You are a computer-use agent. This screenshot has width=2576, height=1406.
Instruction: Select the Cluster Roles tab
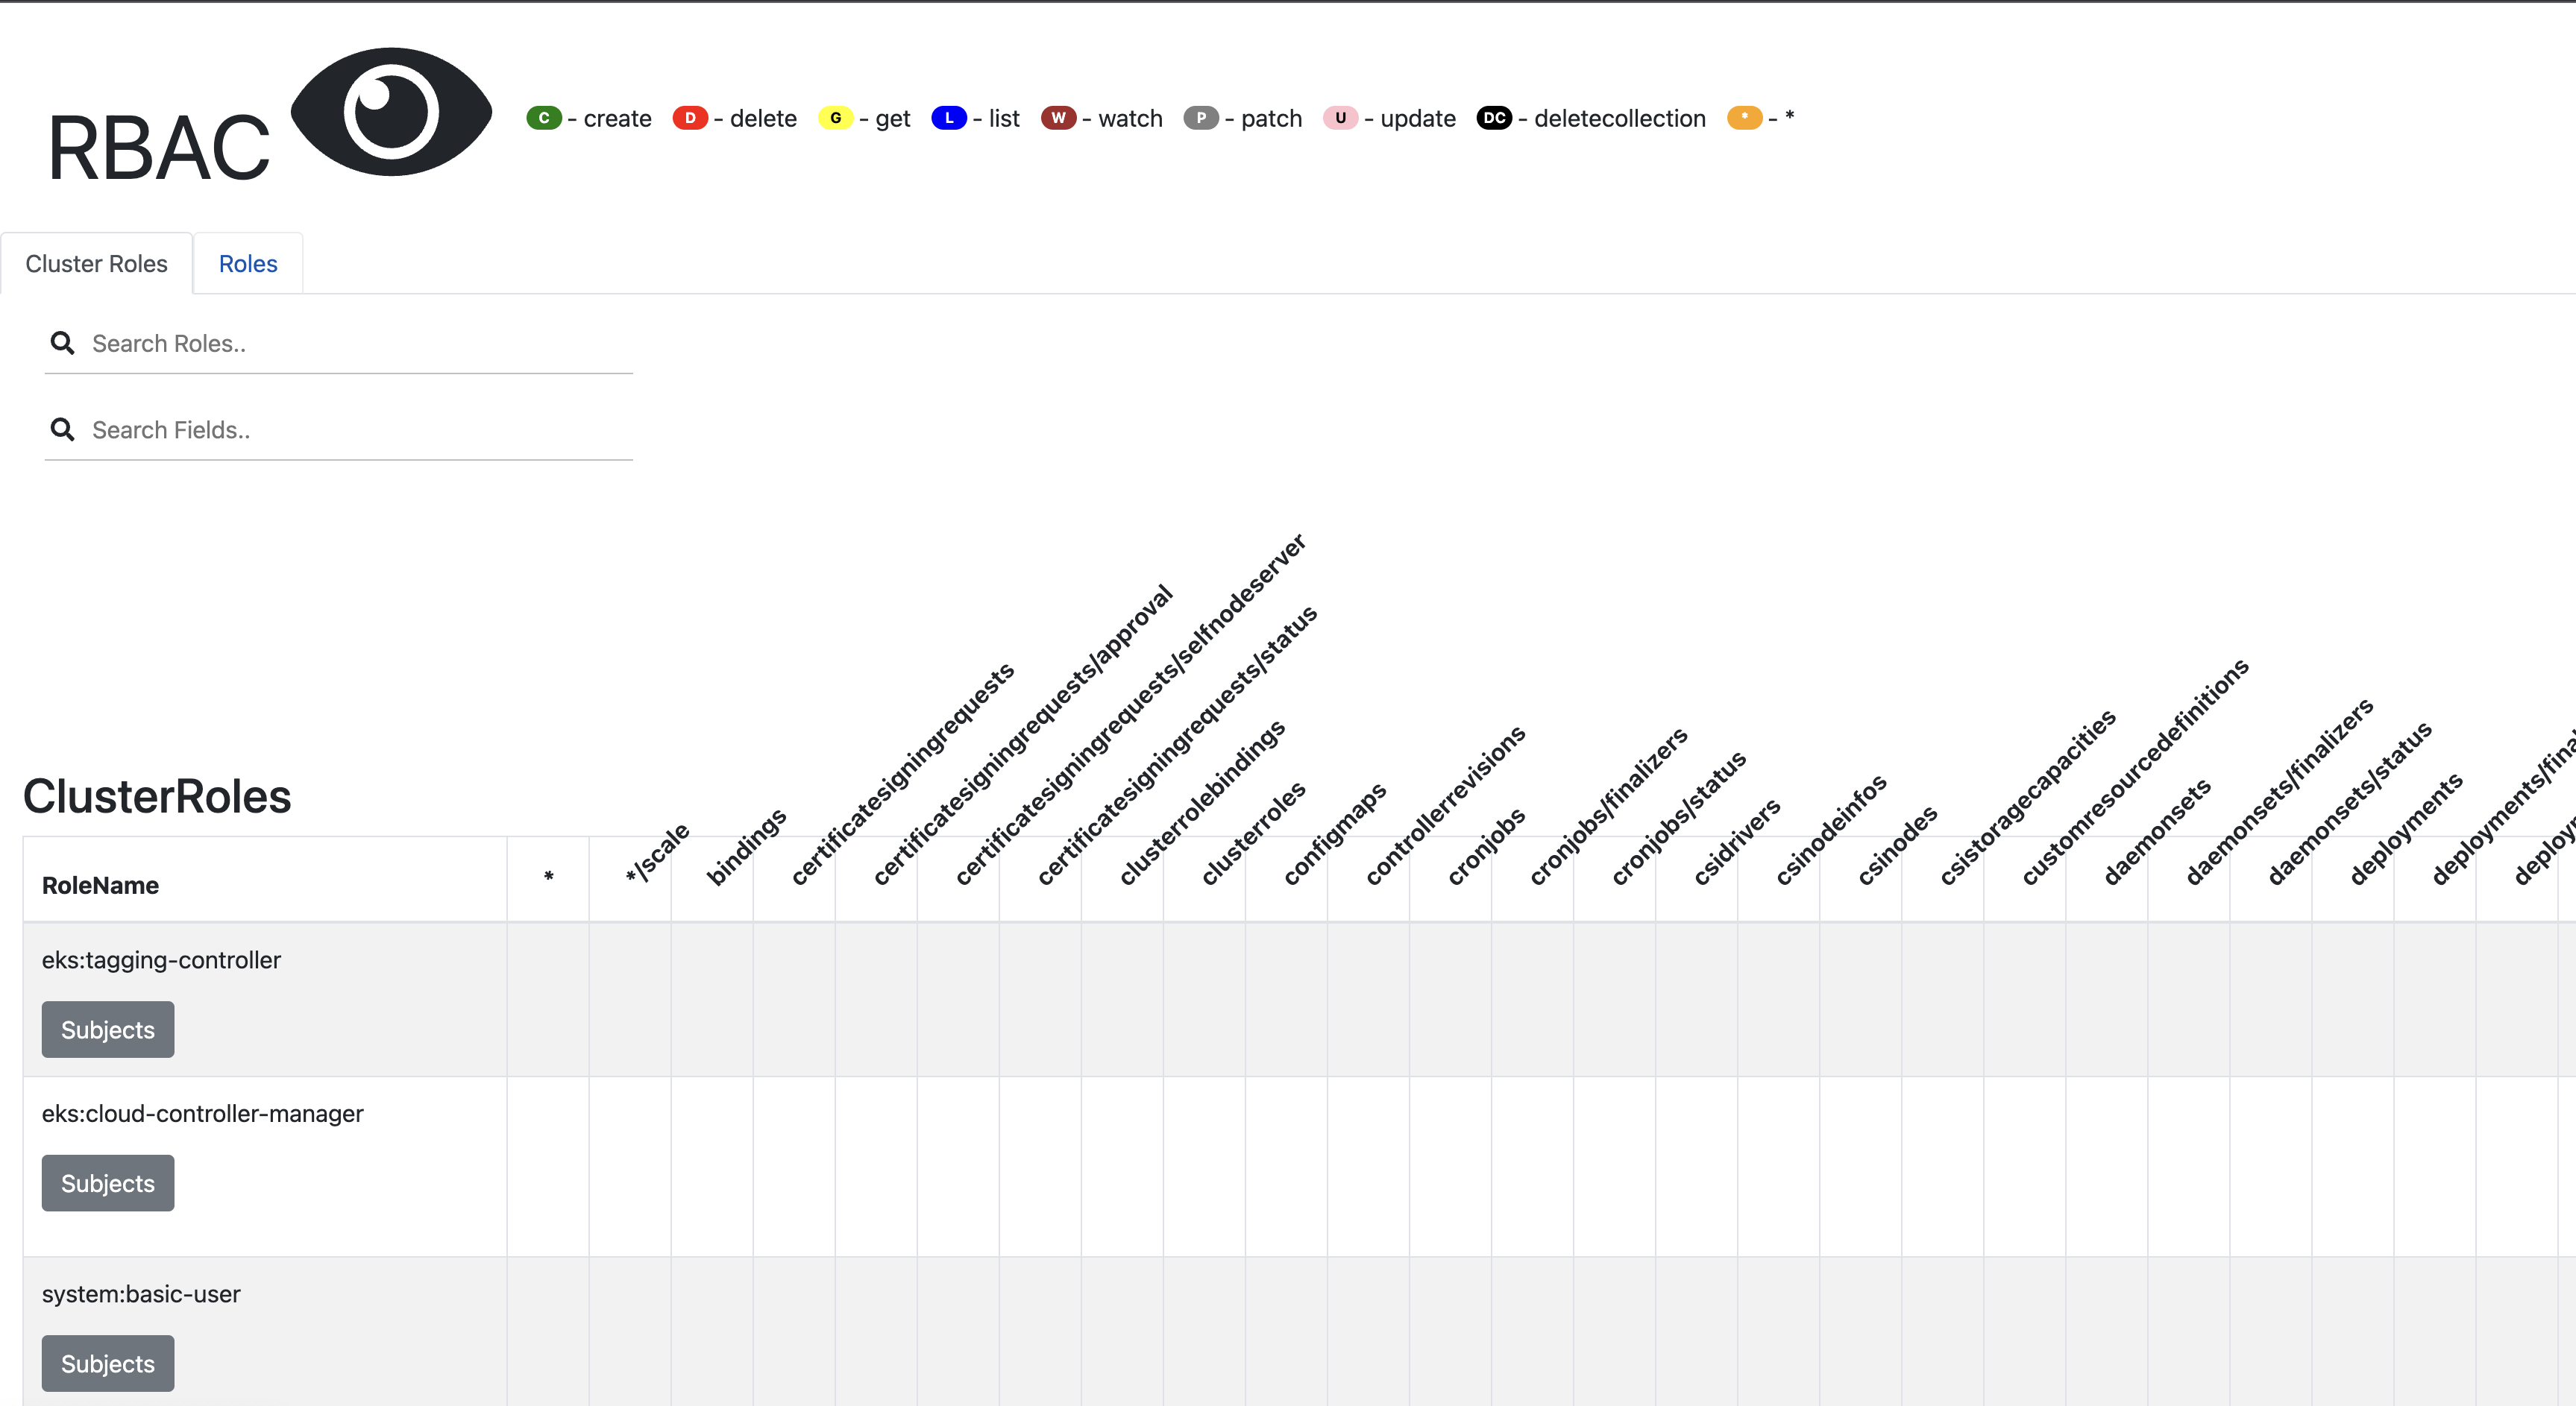pos(96,264)
